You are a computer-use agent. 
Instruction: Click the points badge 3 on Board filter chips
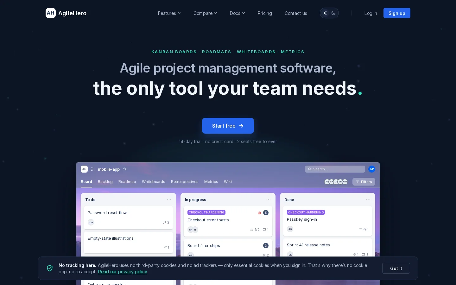pyautogui.click(x=266, y=245)
